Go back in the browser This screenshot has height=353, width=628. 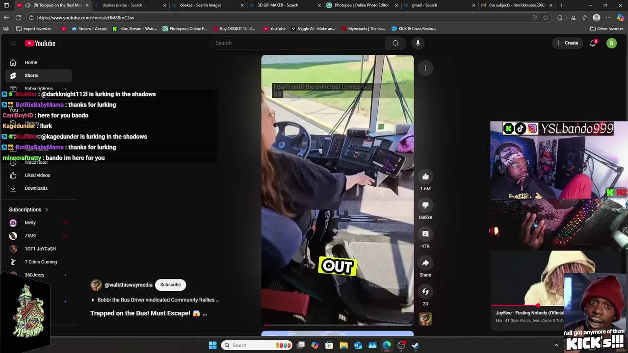6,18
